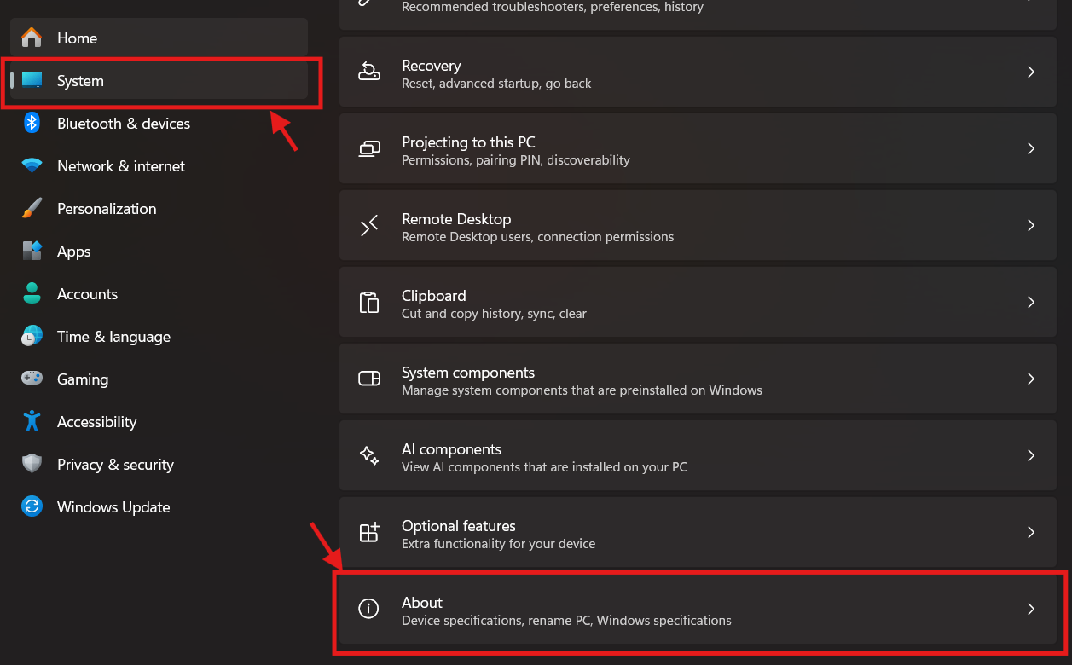Expand the Recovery chevron arrow
1072x665 pixels.
click(x=1030, y=72)
